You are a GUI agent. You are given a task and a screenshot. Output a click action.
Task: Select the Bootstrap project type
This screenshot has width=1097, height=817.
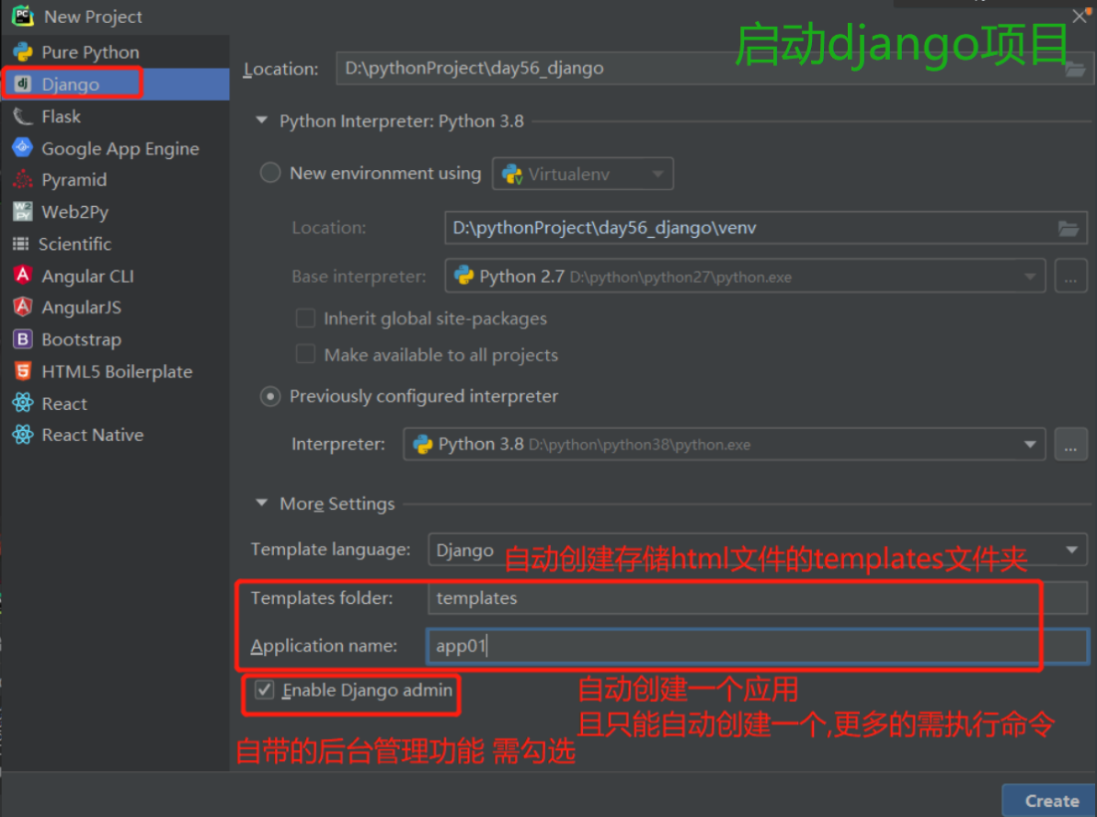pos(116,339)
